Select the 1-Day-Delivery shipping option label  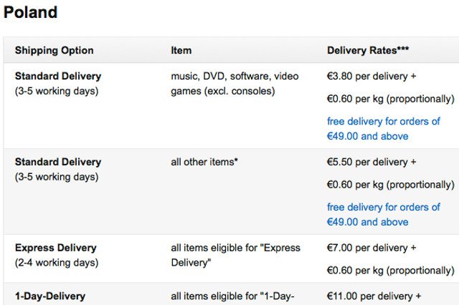tap(50, 296)
